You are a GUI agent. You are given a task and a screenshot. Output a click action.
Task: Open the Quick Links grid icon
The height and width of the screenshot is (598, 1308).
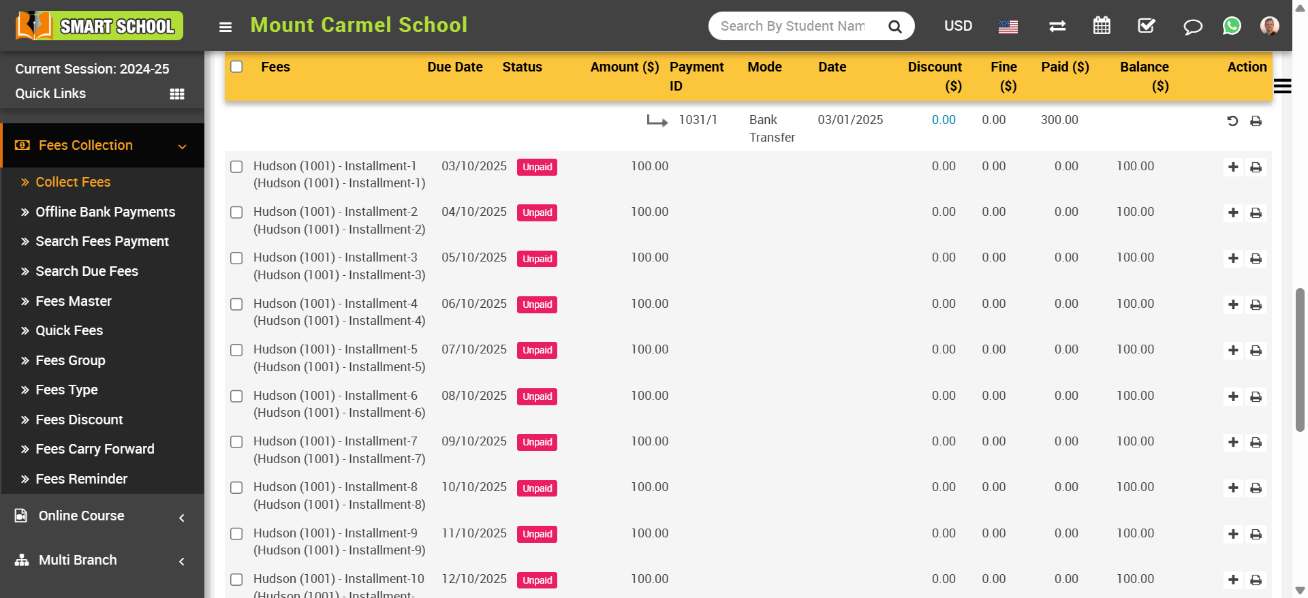177,94
